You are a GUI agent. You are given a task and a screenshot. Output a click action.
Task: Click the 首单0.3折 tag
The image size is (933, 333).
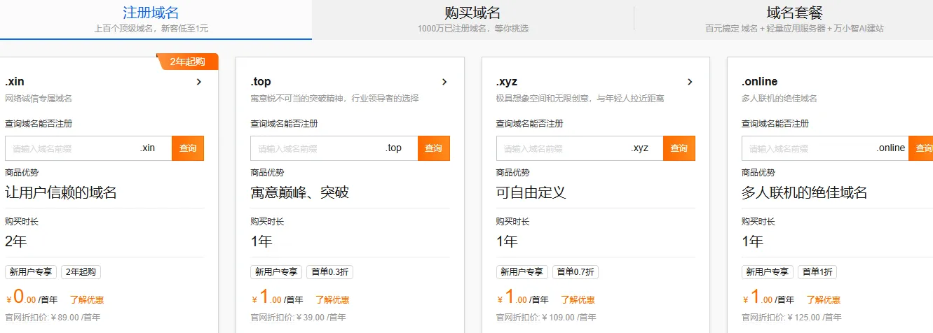[x=329, y=272]
